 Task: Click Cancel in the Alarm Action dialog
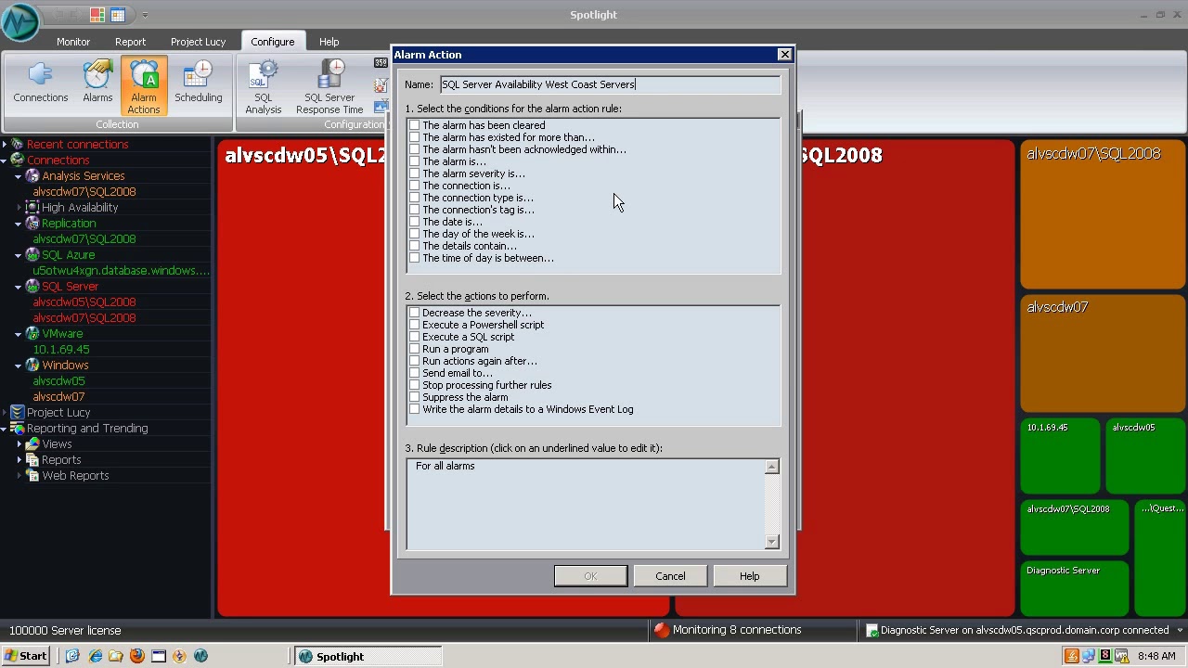click(670, 576)
